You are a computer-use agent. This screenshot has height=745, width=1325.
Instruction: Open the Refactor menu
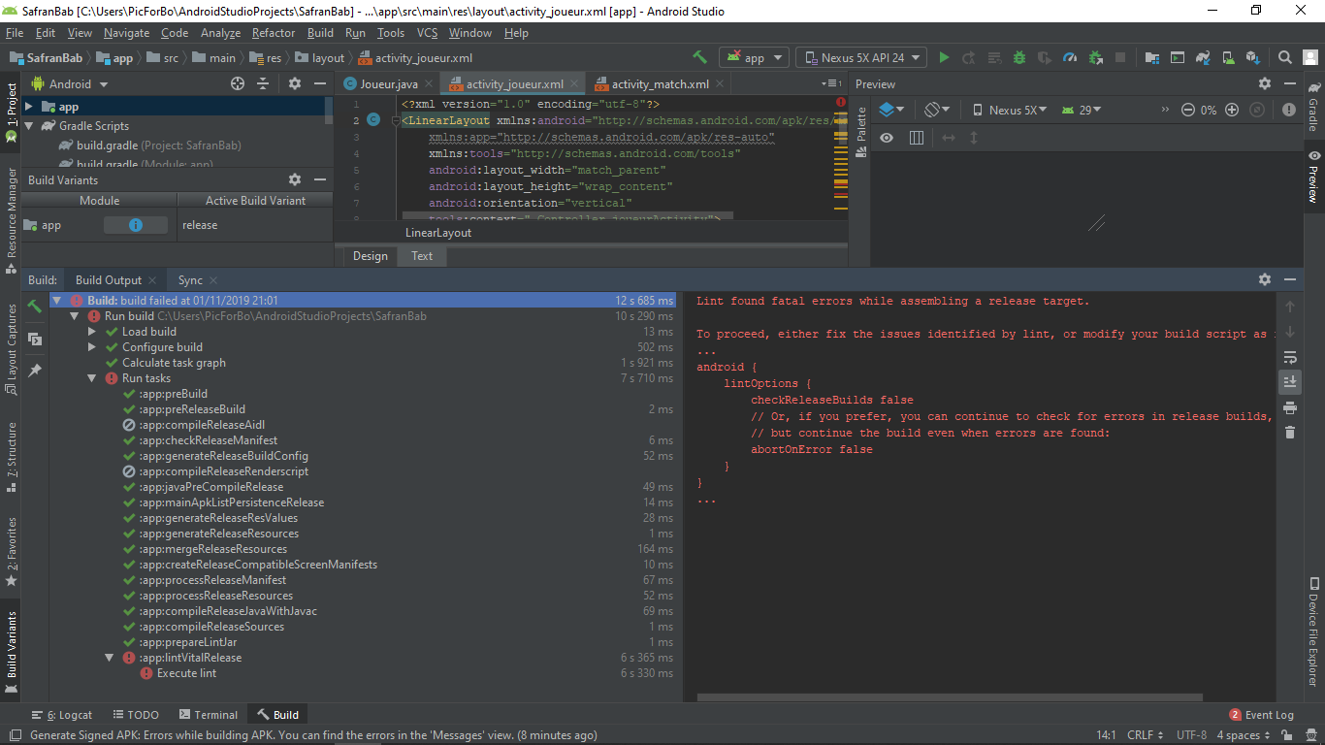click(x=274, y=33)
